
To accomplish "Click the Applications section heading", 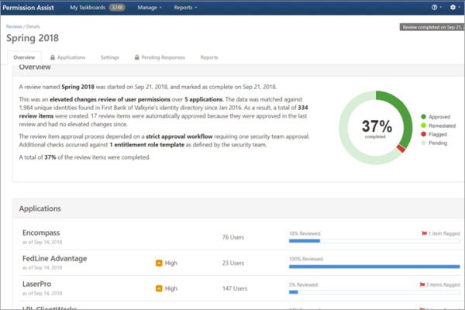I will tap(40, 208).
